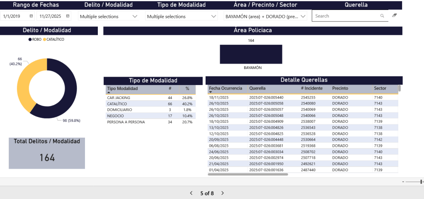Screen dimensions: 424x199
Task: Open the start date calendar picker
Action: pos(31,16)
